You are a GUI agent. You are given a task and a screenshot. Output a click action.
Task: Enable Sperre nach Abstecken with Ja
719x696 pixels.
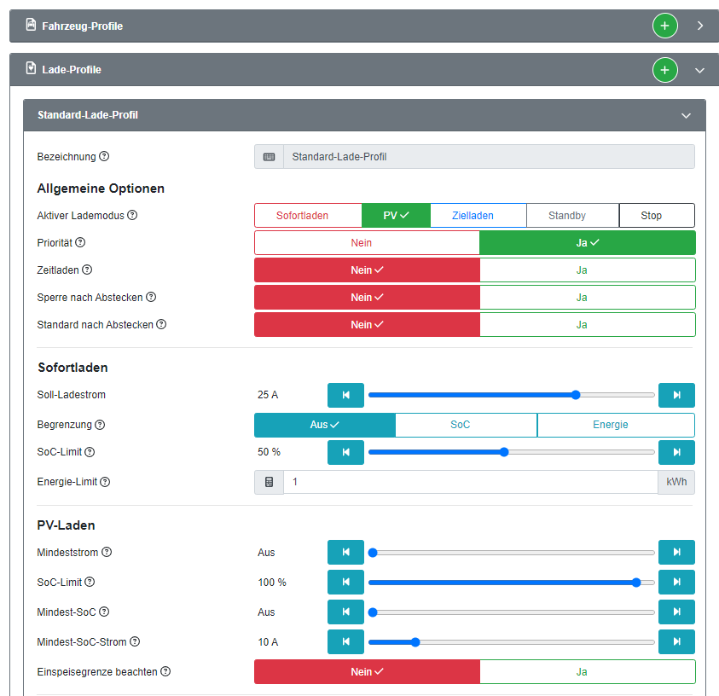click(587, 298)
